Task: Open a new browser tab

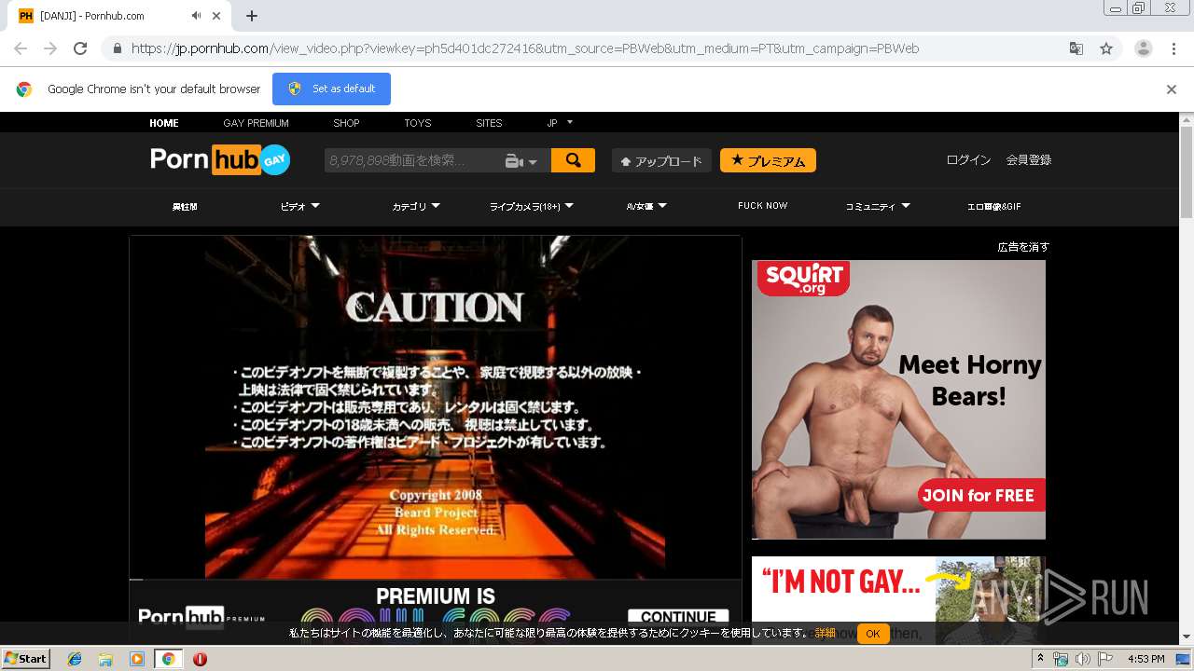Action: coord(252,16)
